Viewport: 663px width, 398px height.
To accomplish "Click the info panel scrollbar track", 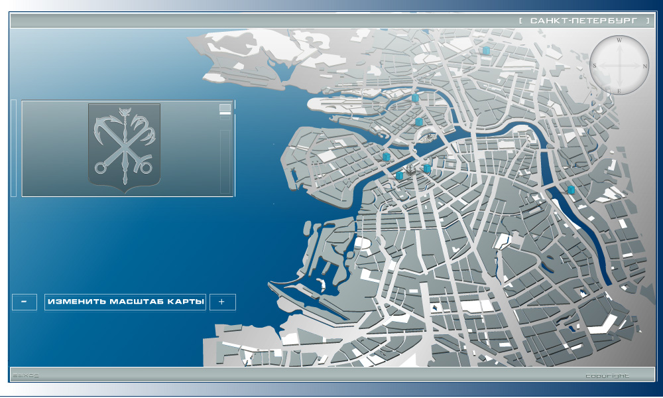I will point(225,162).
